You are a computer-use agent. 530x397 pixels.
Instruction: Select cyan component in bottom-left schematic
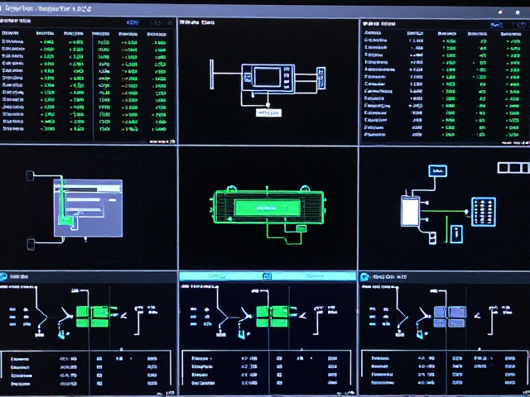point(63,334)
